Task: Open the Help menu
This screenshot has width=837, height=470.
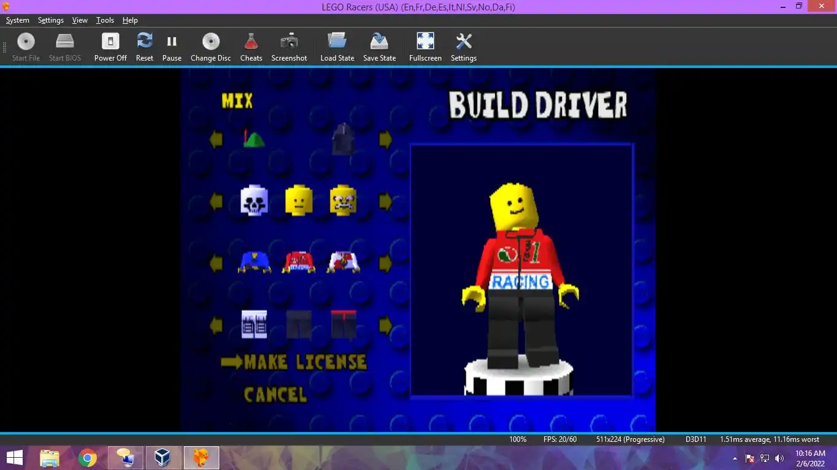Action: click(130, 20)
